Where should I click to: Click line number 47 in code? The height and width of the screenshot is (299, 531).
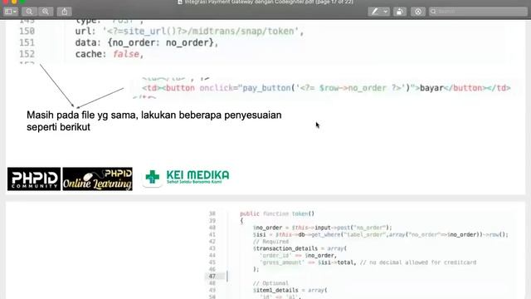(x=212, y=277)
